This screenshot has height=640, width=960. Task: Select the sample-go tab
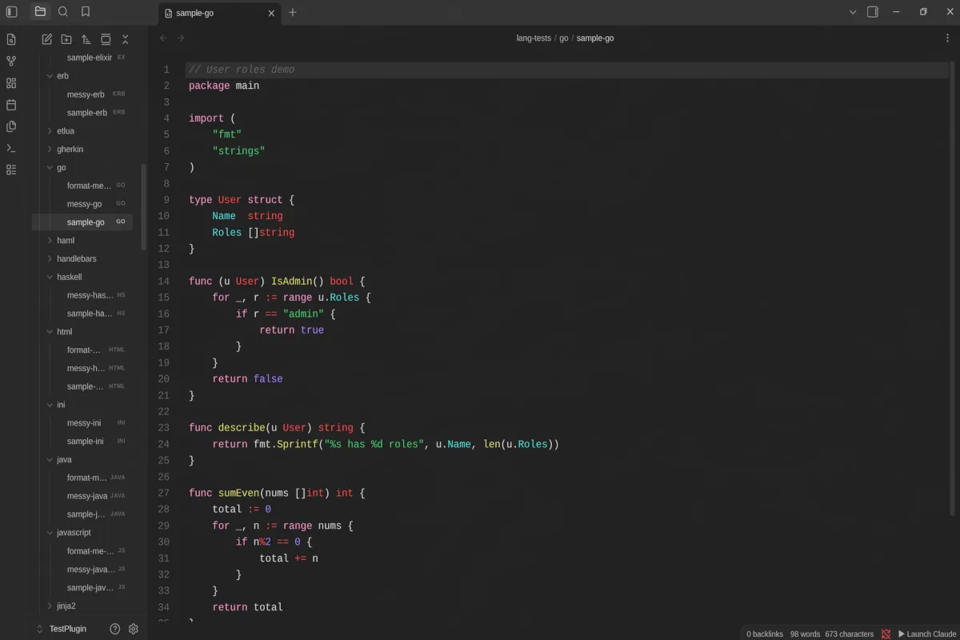[219, 13]
